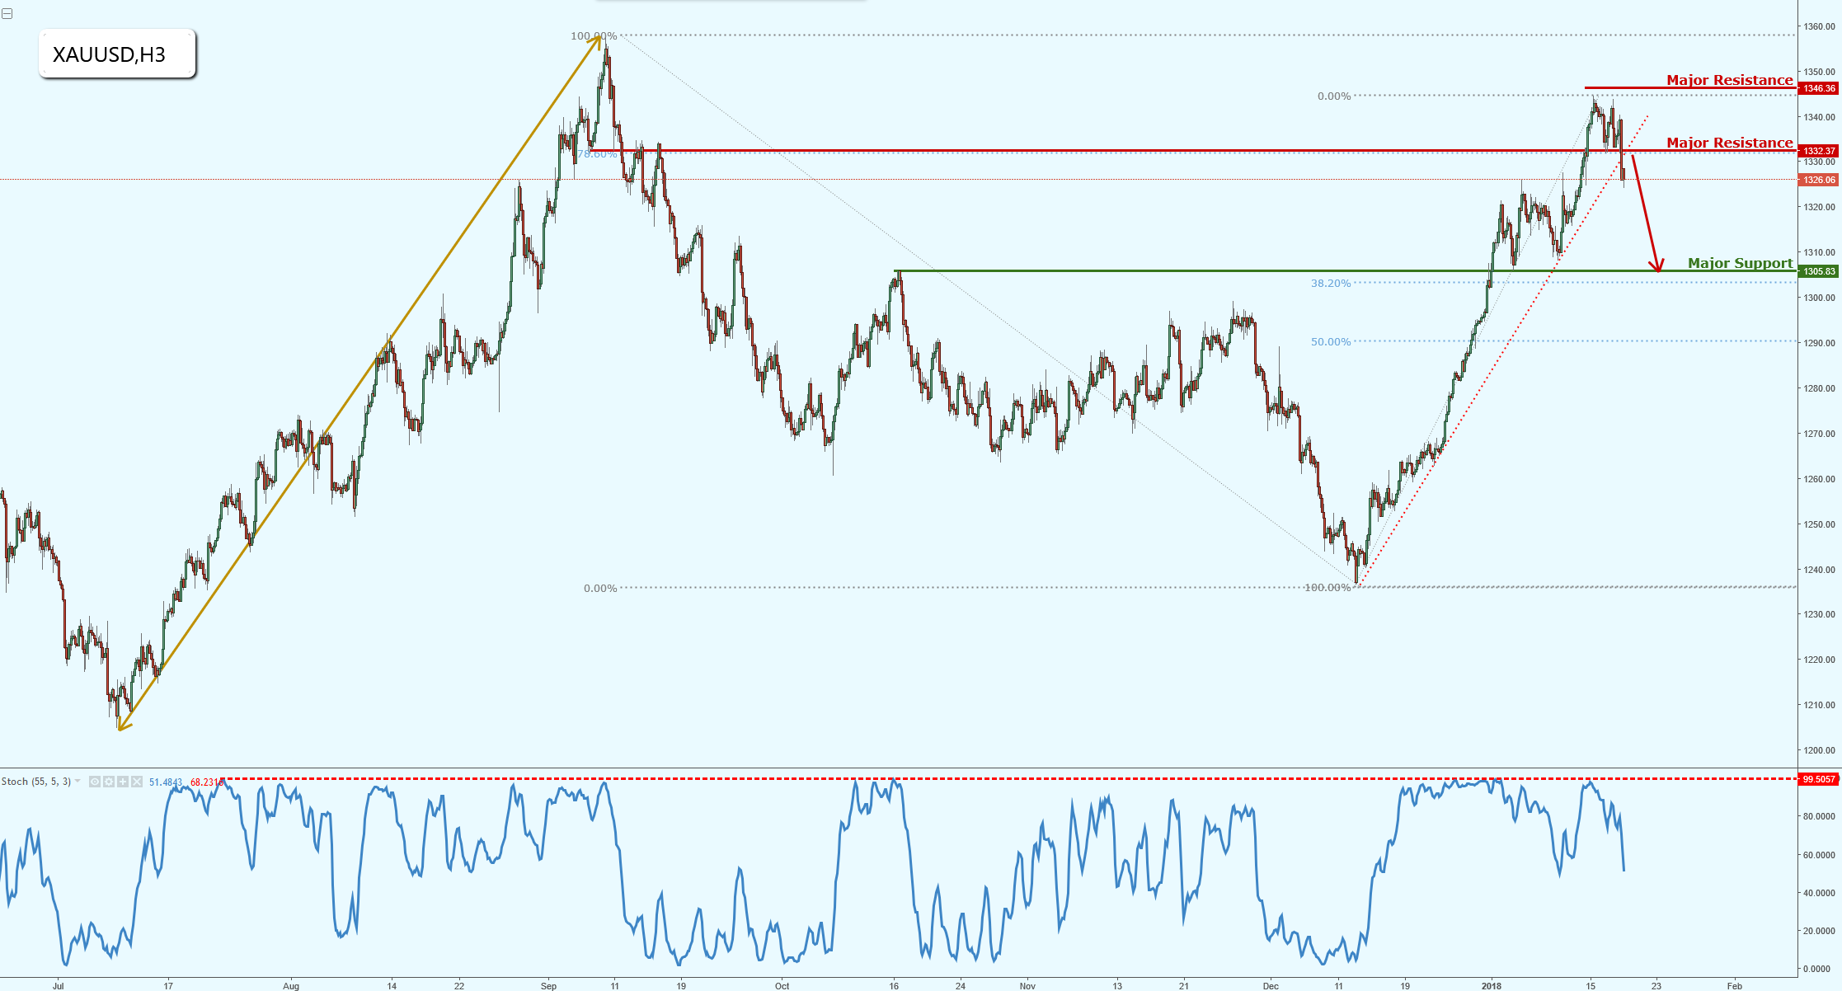This screenshot has height=991, width=1842.
Task: Select the current price label 1326.06
Action: 1818,180
